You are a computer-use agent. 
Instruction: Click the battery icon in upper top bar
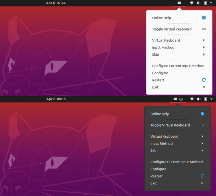coord(206,3)
